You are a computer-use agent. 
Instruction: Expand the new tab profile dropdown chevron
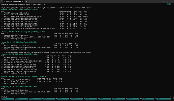(x=29, y=1)
